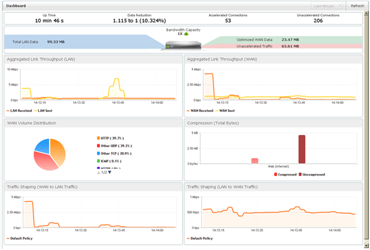Click Unaccelerated Traffic value 65.61 MB
The image size is (370, 250).
click(290, 46)
